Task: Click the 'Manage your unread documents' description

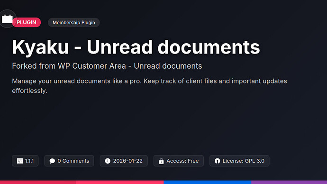Action: tap(149, 86)
